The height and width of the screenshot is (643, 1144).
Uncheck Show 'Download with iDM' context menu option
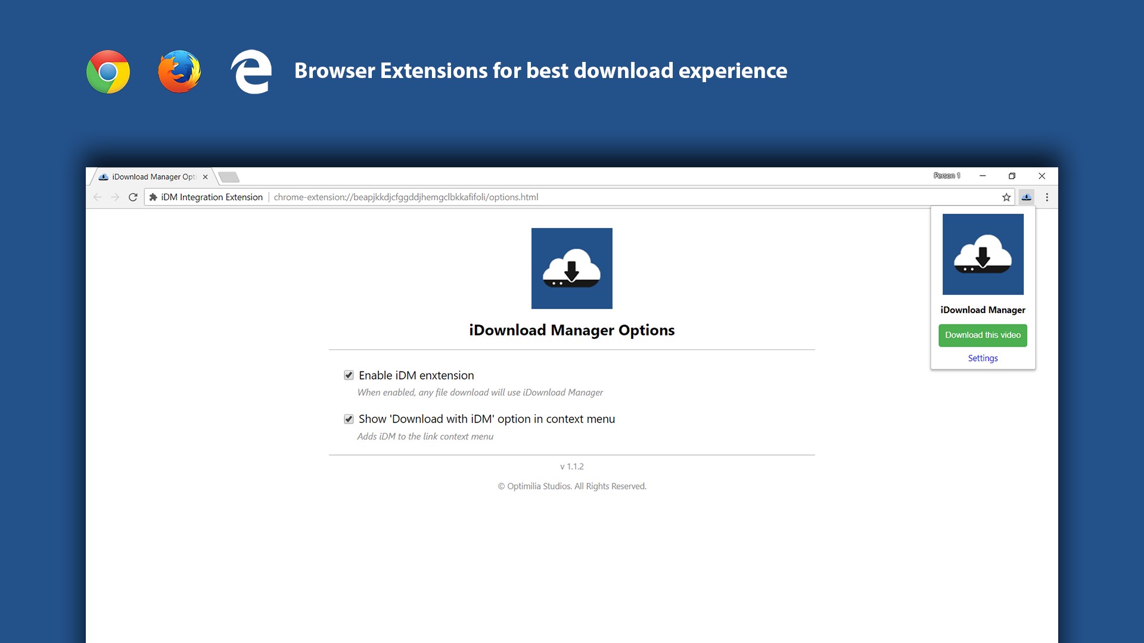[349, 419]
